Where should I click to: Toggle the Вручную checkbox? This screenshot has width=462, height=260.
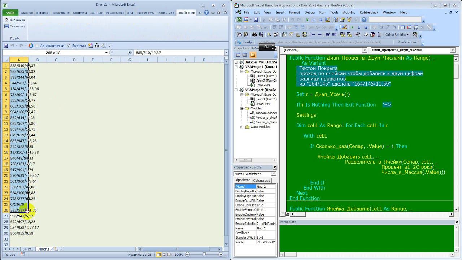69,46
